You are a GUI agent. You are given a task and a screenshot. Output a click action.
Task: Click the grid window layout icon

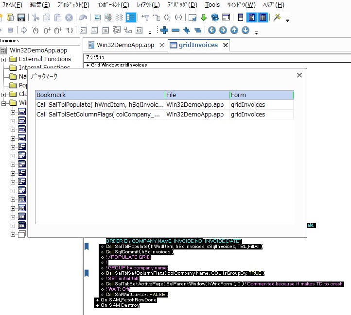tap(241, 17)
